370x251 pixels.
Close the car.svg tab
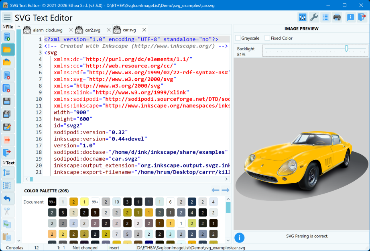tap(144, 30)
